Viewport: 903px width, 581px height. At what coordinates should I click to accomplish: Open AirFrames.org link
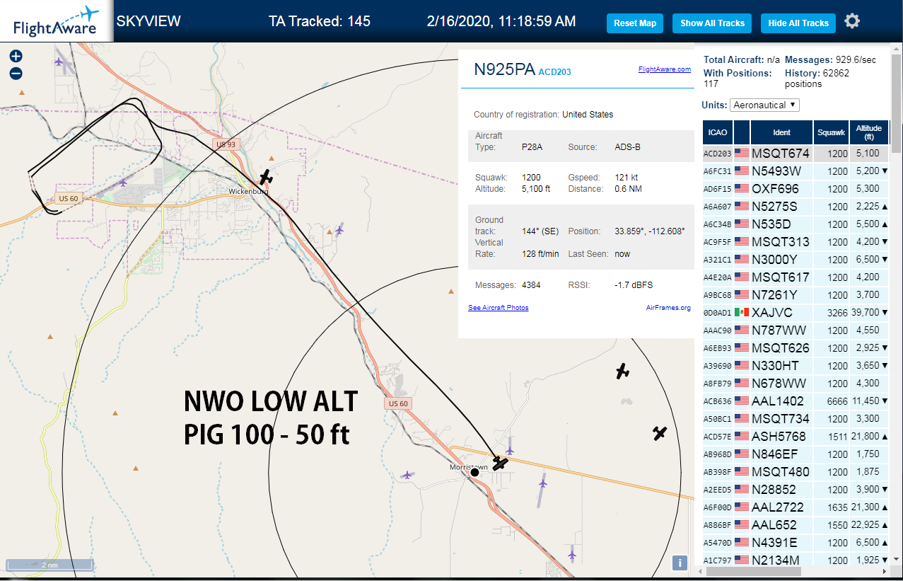[x=668, y=308]
